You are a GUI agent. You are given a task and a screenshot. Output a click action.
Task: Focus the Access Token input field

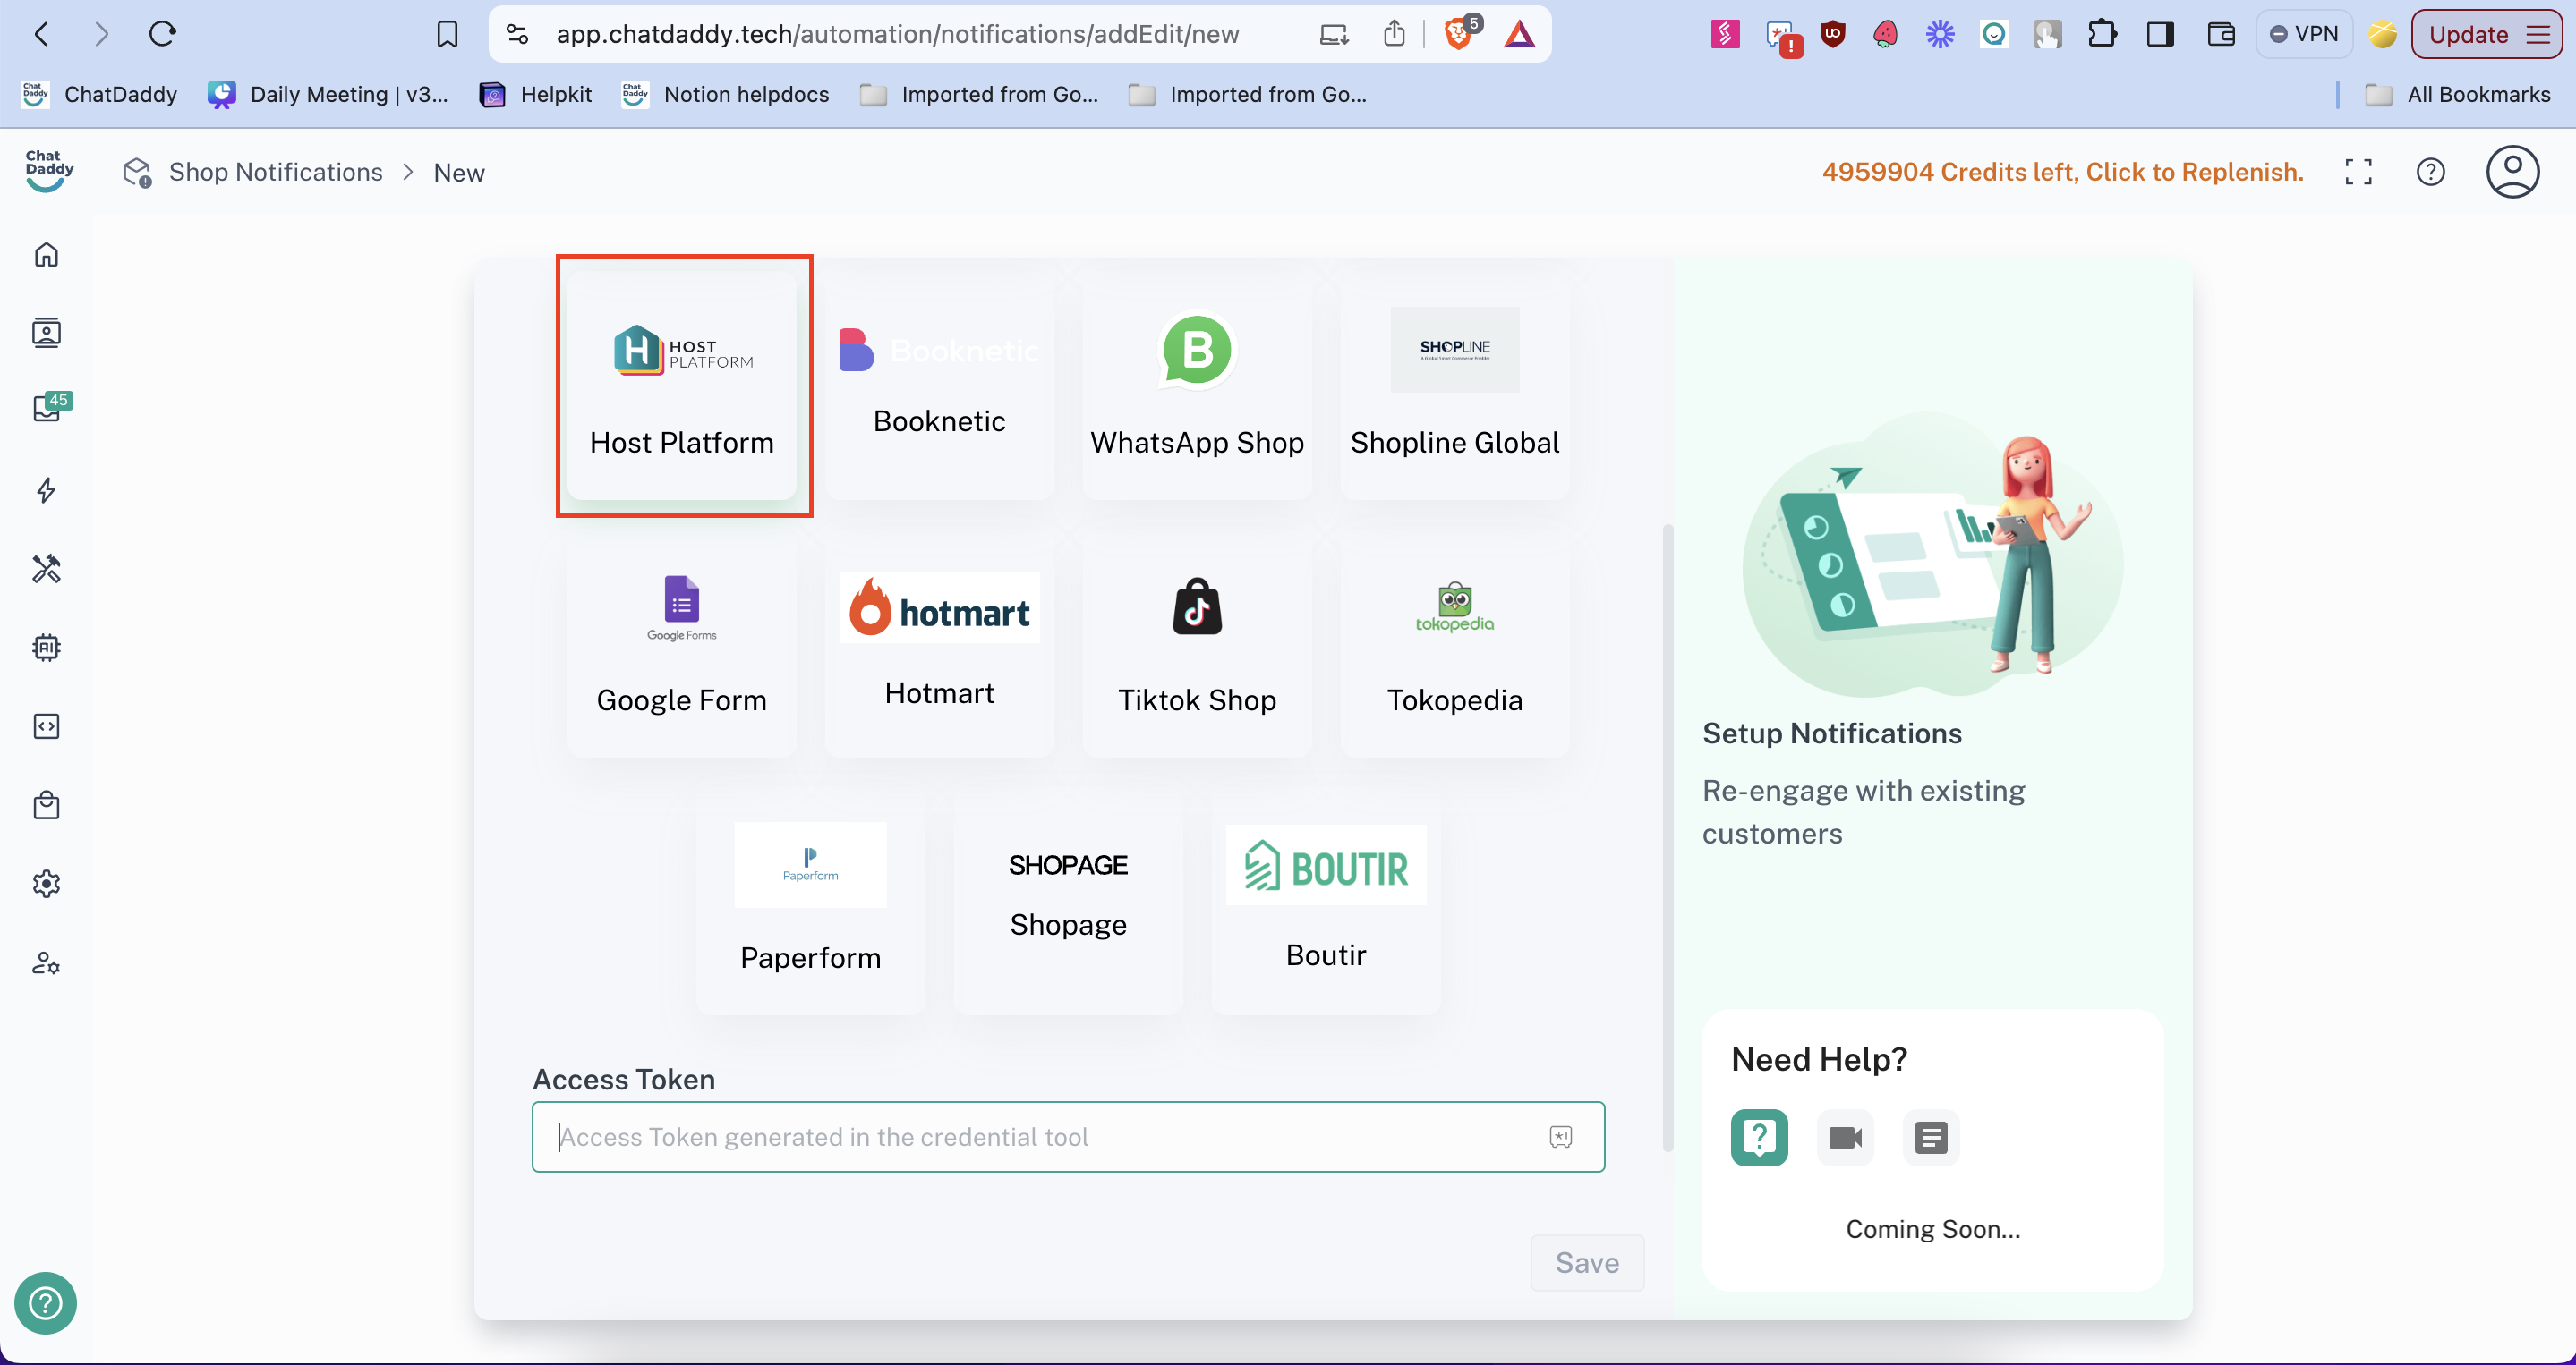click(1068, 1137)
